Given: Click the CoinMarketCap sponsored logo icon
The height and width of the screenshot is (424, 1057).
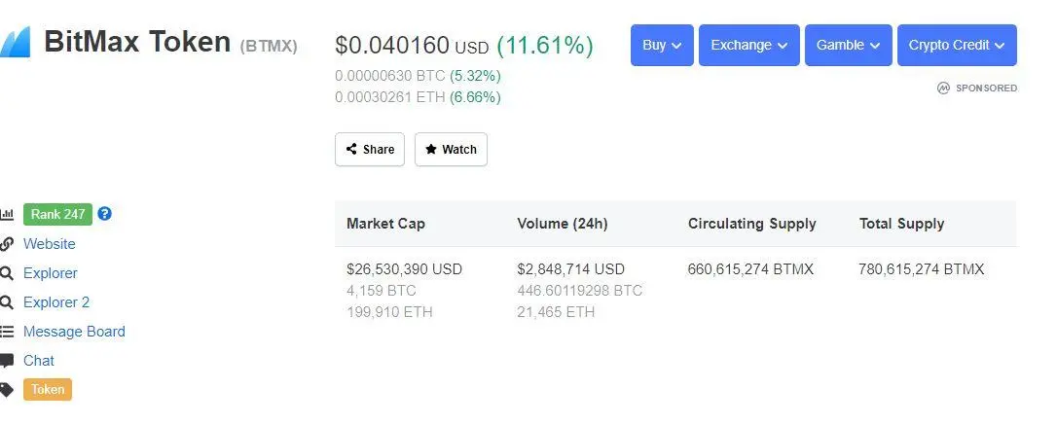Looking at the screenshot, I should click(x=943, y=88).
